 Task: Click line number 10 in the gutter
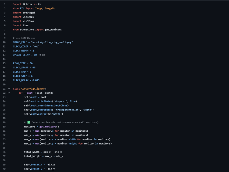pos(4,42)
